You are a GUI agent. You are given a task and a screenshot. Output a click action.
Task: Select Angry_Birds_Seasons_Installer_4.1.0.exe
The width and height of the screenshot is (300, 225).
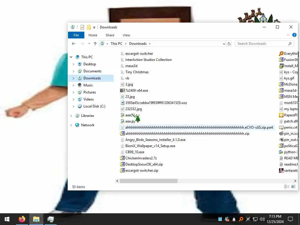[x=155, y=140]
